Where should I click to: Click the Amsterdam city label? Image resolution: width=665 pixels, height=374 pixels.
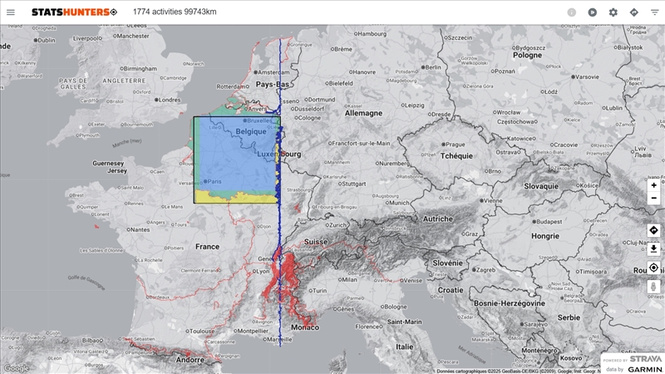tap(273, 72)
